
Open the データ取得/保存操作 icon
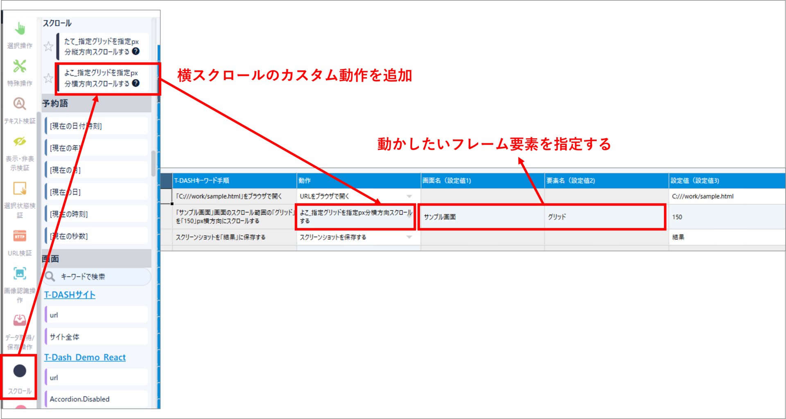(x=20, y=320)
